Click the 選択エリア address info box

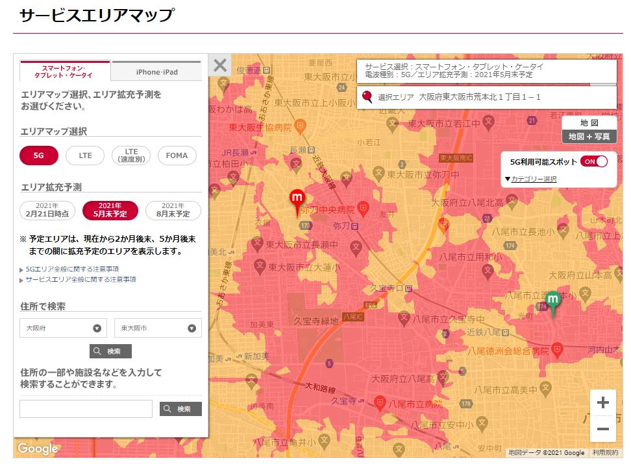click(x=487, y=97)
